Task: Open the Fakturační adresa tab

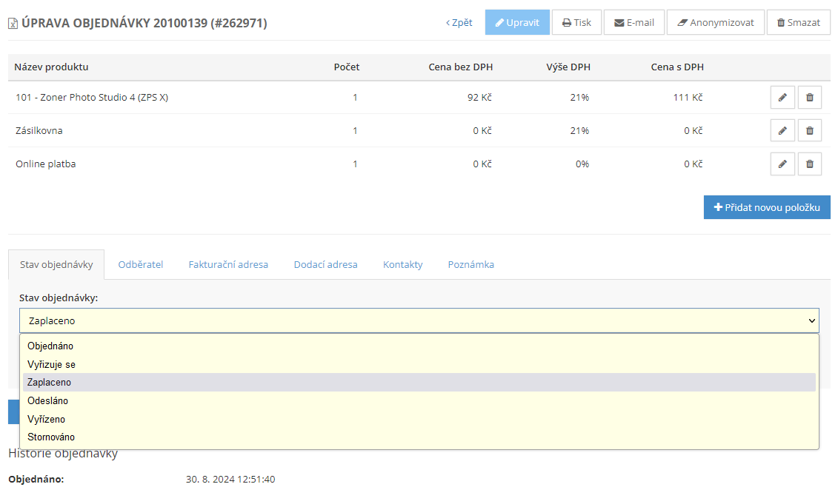Action: click(x=228, y=264)
